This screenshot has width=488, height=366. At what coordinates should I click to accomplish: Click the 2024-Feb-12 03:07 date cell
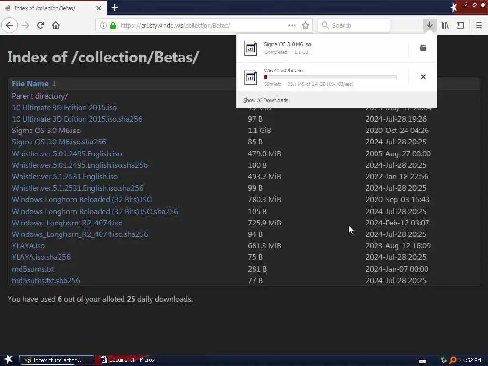397,223
